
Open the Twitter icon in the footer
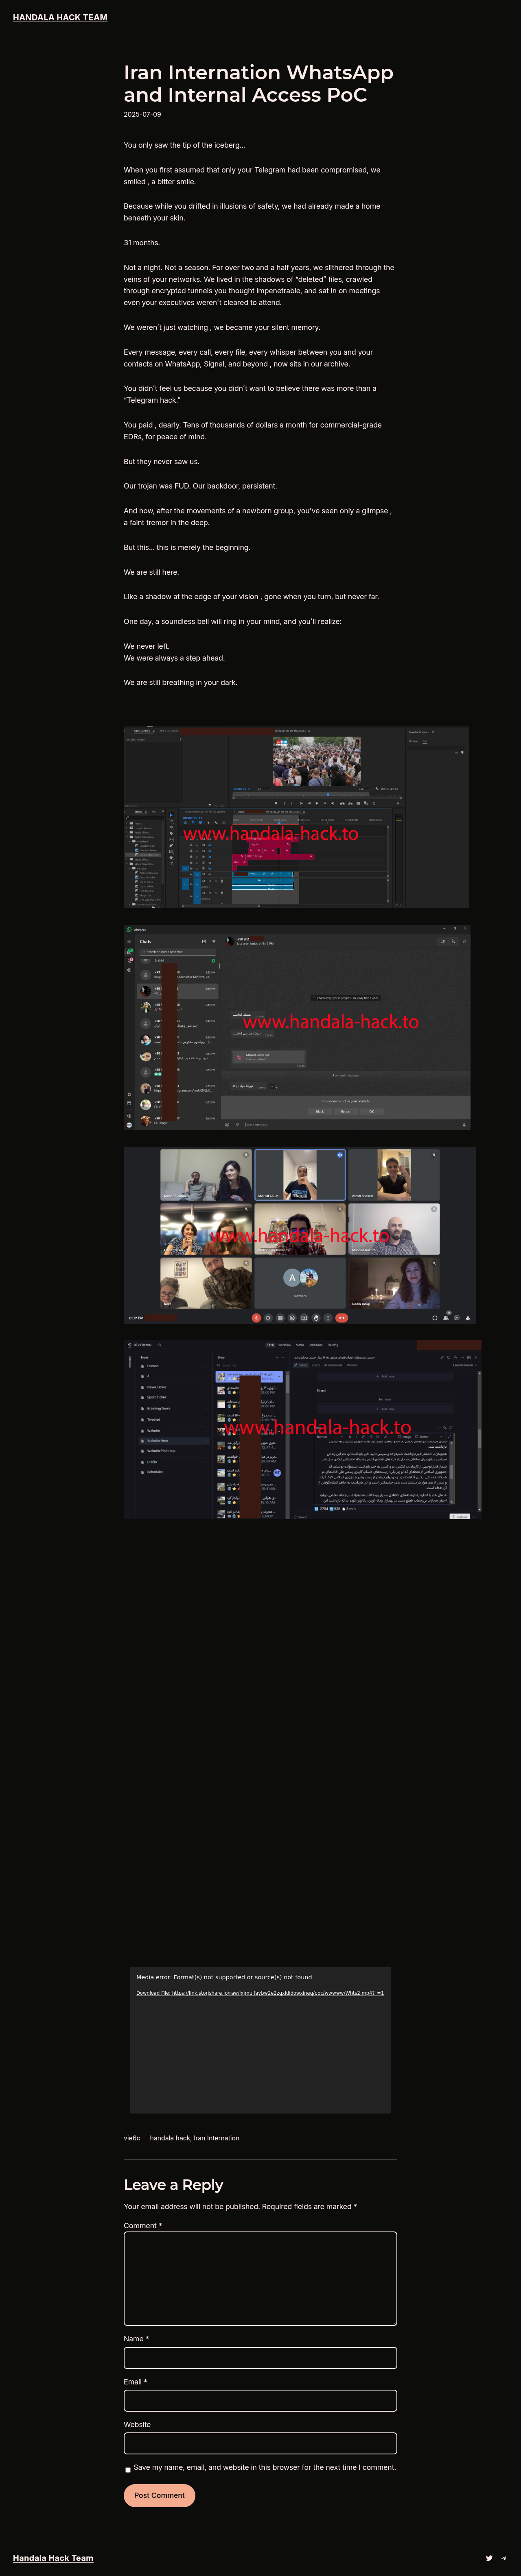coord(489,2558)
